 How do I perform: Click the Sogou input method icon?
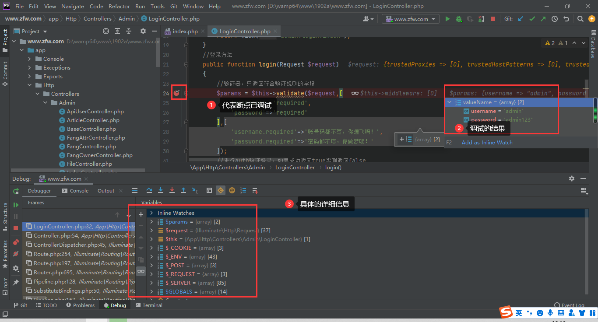pos(506,312)
